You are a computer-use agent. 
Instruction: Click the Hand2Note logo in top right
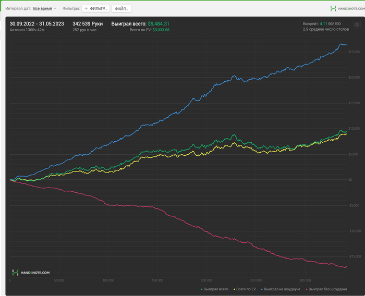347,9
